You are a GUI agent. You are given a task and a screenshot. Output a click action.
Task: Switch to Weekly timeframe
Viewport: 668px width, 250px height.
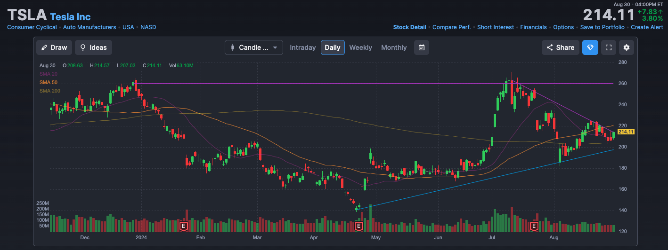(x=360, y=47)
